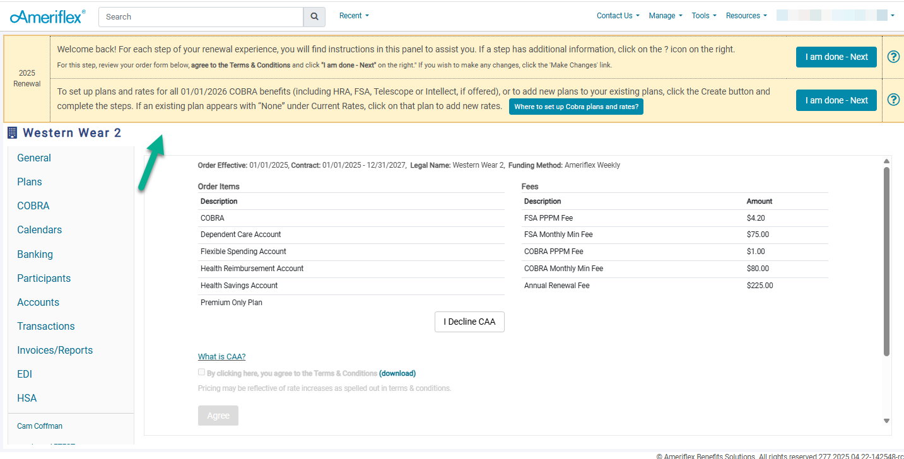Select the Health Savings Account order item

pyautogui.click(x=351, y=286)
